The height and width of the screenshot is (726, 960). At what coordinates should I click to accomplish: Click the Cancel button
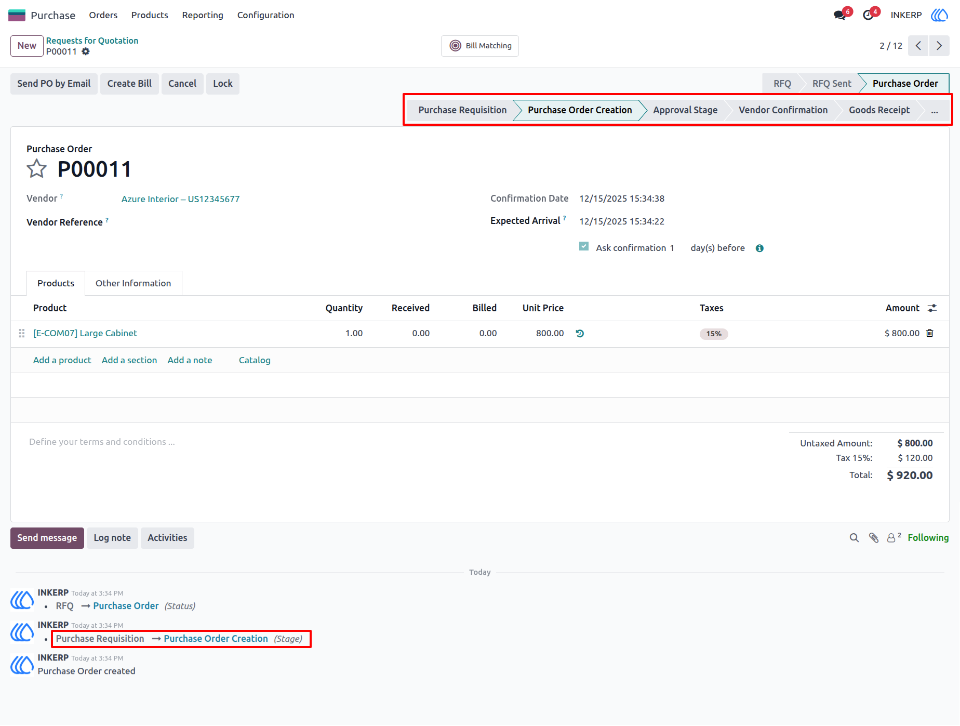coord(182,84)
